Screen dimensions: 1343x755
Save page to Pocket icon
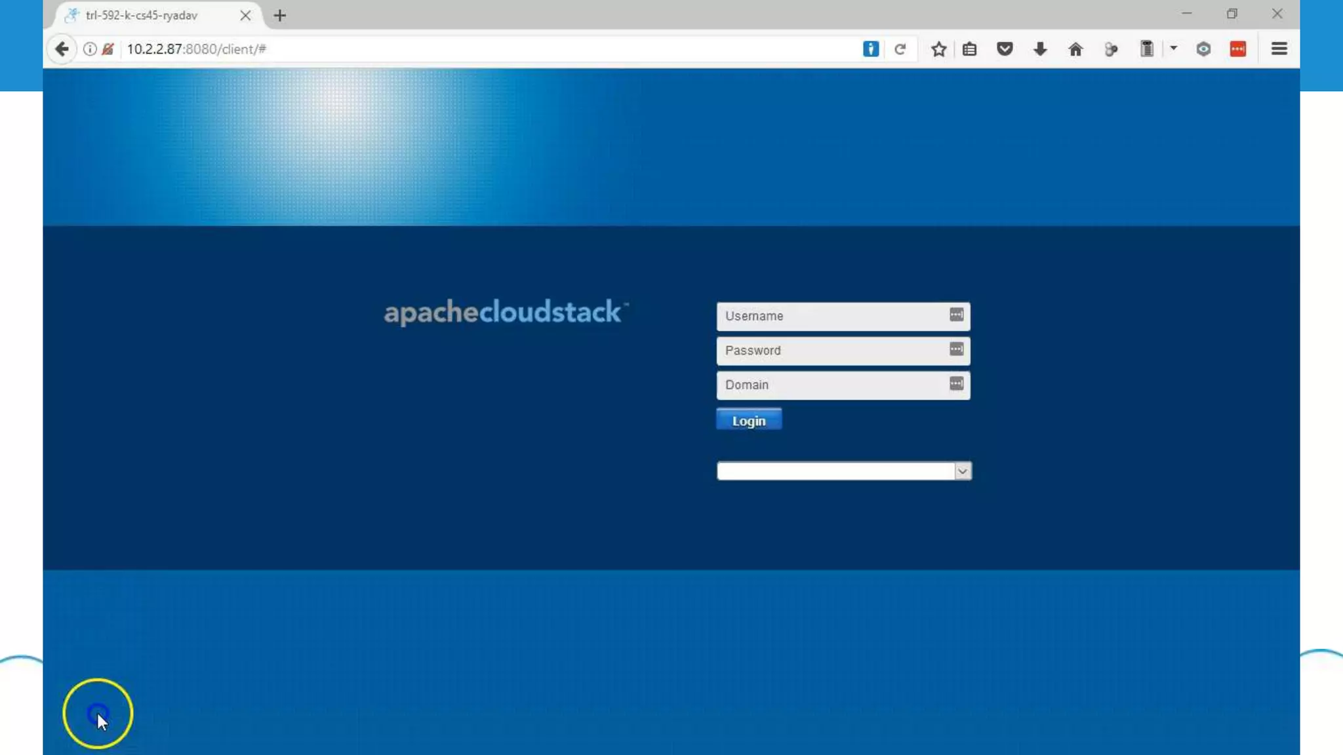[1005, 49]
